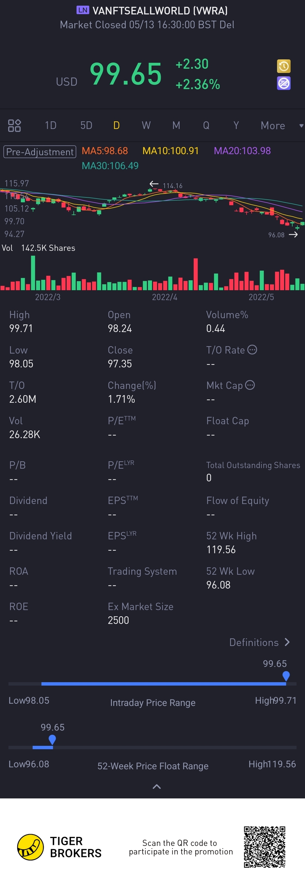Click the T/O Rate info icon
The image size is (305, 896).
(x=252, y=350)
